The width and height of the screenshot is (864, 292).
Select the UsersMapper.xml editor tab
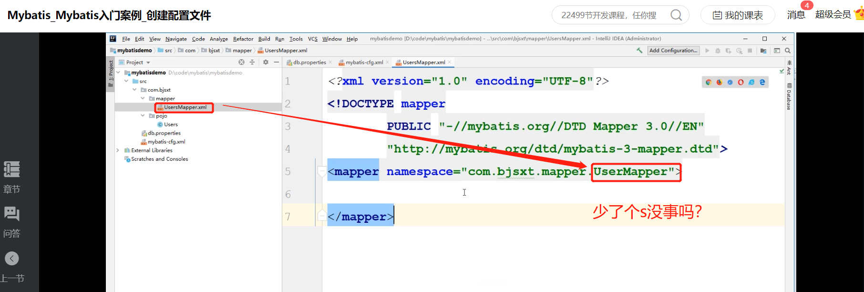pos(423,62)
